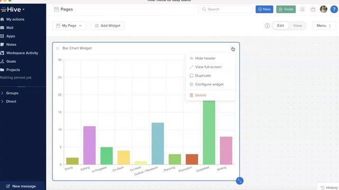Select View full-screen from widget menu
339x190 pixels.
[x=211, y=67]
